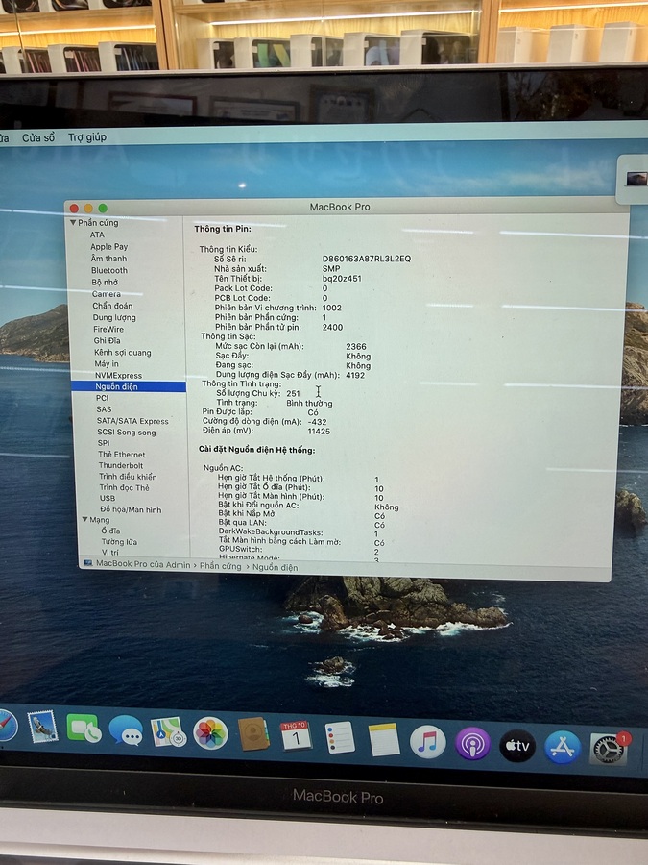Open Calendar from the Dock
This screenshot has height=865, width=648.
coord(296,736)
